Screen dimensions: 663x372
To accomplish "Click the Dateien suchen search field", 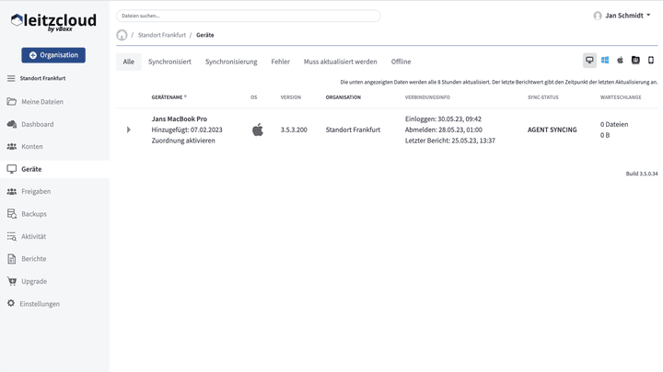I will coord(248,16).
